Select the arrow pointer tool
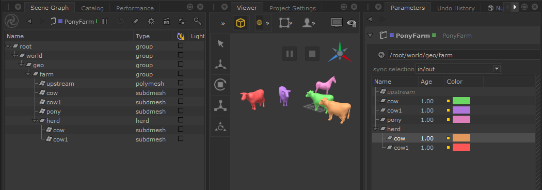This screenshot has height=190, width=542. coord(220,44)
